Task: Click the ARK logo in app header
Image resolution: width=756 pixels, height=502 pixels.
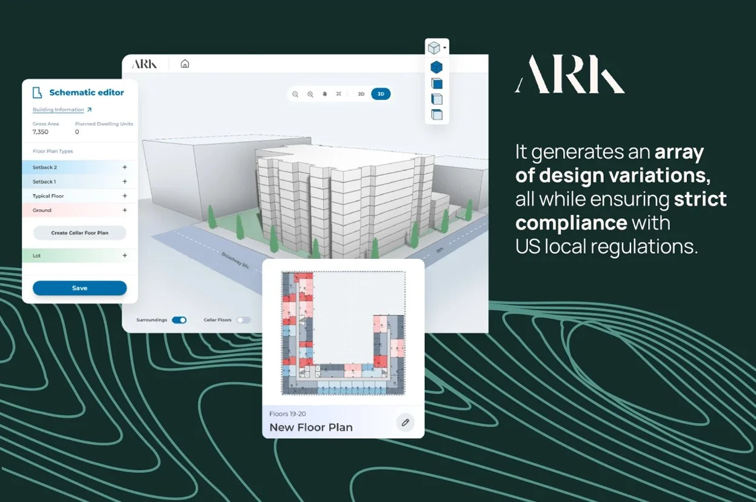Action: click(x=144, y=64)
